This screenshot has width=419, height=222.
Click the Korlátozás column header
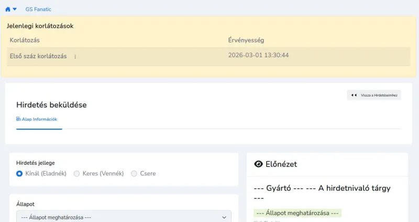(x=25, y=40)
